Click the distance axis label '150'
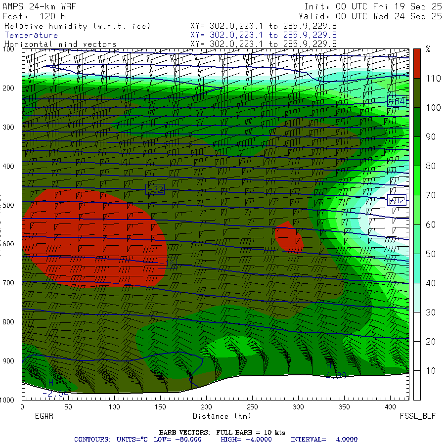This screenshot has width=445, height=445. coord(160,407)
